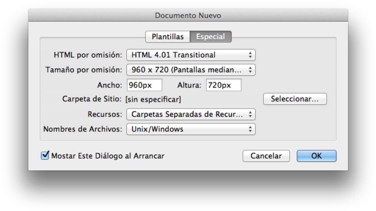Screen dimensions: 376x211
Task: Click the Seleccionar... button
Action: [x=295, y=99]
